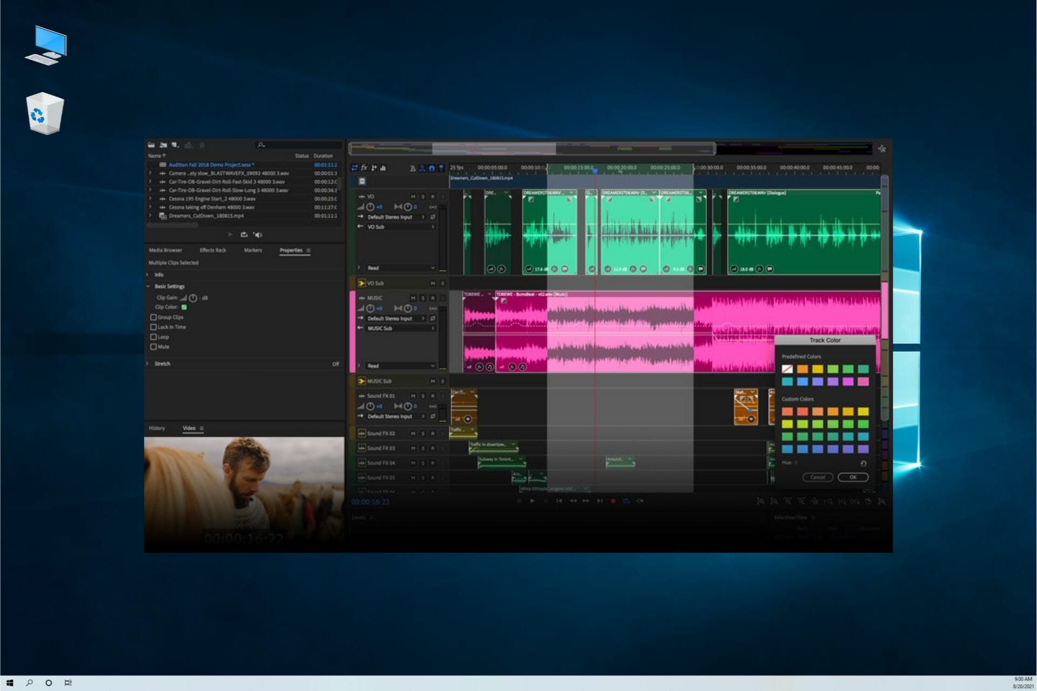Viewport: 1037px width, 691px height.
Task: Open the MUSIC track Read automation dropdown
Action: tap(401, 366)
